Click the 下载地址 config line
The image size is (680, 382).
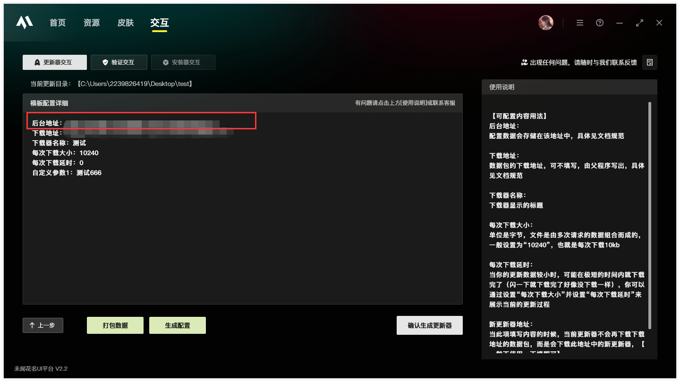[133, 133]
